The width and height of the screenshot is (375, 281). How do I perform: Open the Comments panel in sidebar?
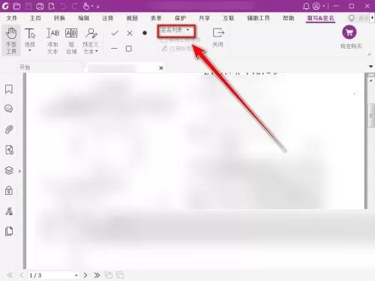click(9, 109)
